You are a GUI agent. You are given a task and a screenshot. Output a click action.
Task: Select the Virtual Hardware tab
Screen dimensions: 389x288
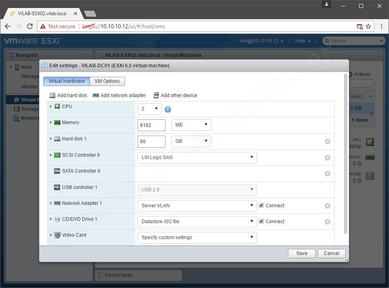pos(66,81)
